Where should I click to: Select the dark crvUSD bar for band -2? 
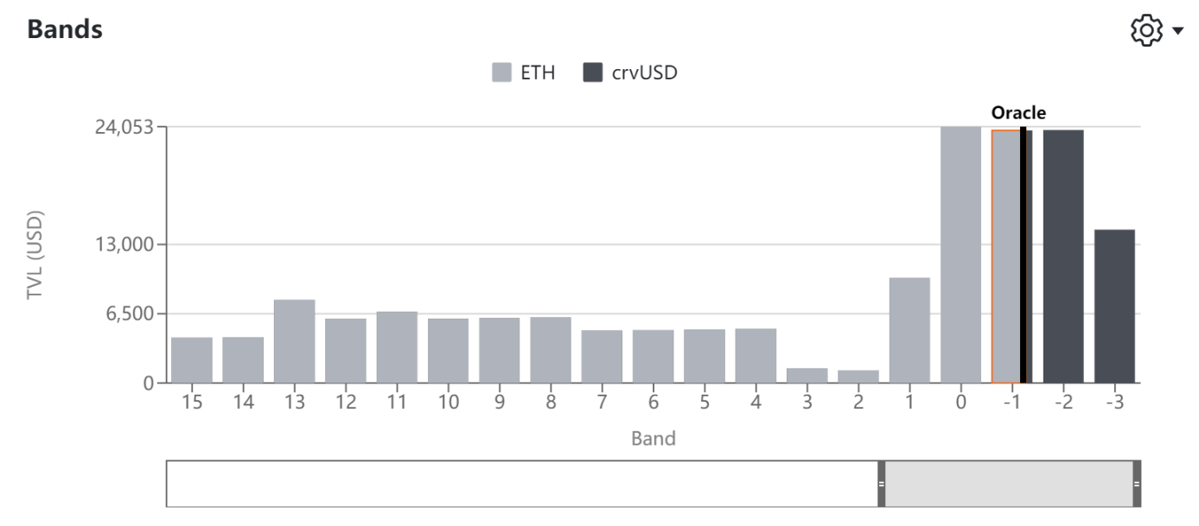coord(1063,257)
